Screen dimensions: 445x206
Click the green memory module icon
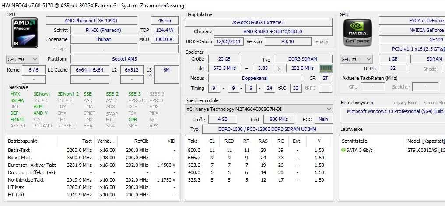click(326, 68)
